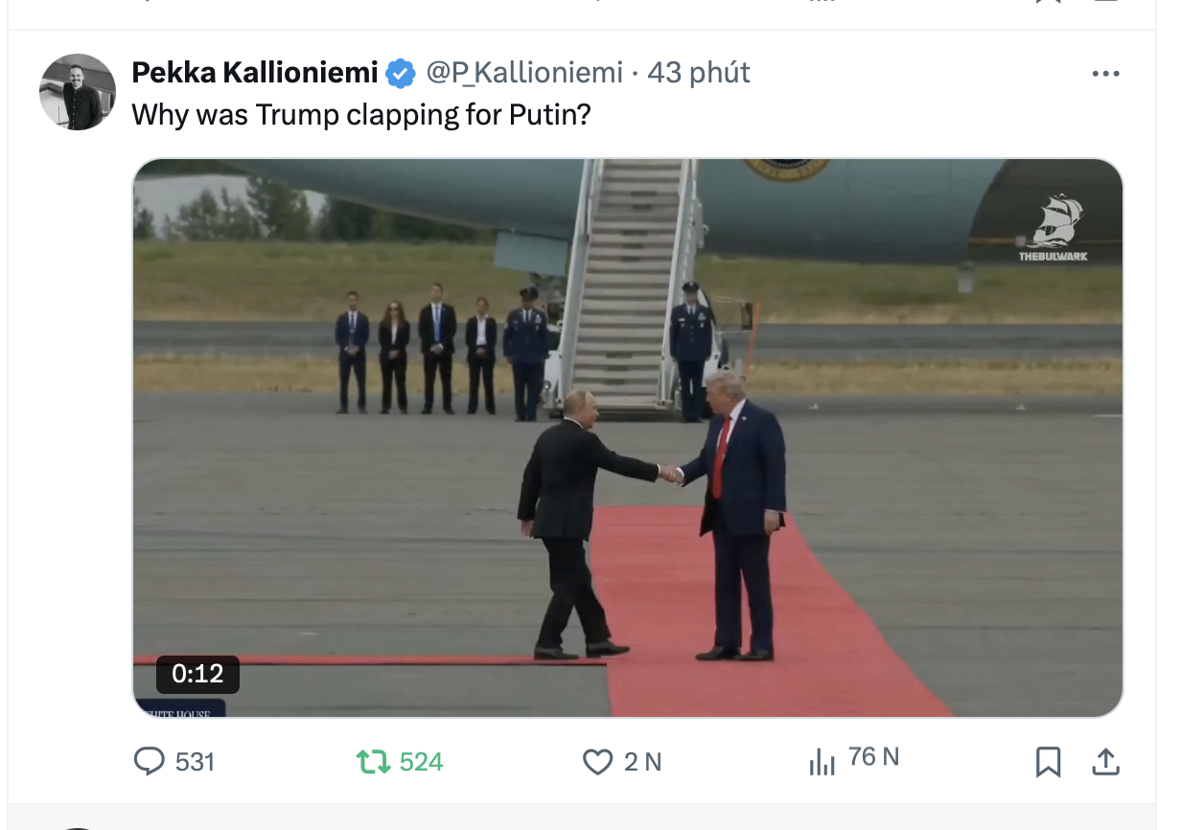Viewport: 1204px width, 830px height.
Task: View post analytics bar chart icon
Action: 822,762
